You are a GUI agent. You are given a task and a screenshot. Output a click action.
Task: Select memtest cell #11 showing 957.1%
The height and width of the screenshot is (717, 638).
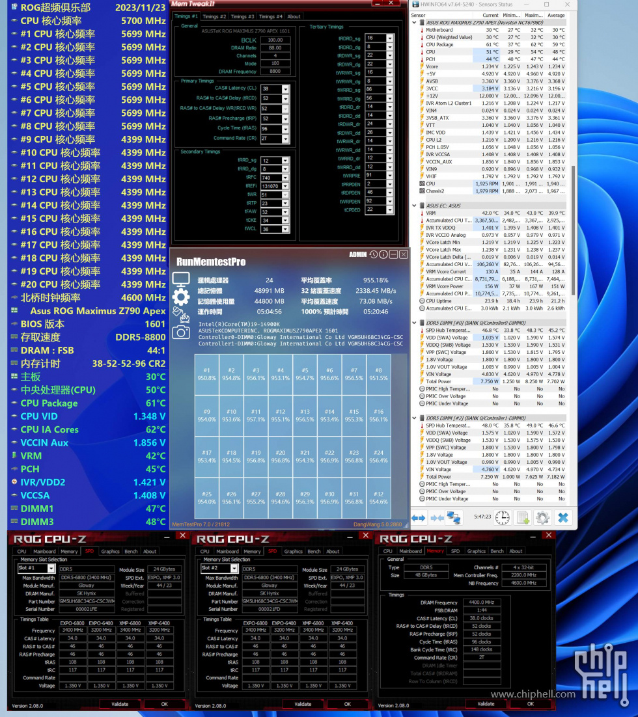[256, 416]
